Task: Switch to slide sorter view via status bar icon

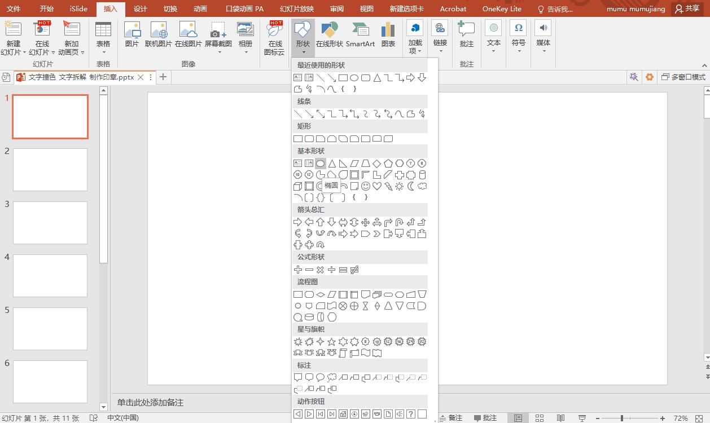Action: (539, 417)
